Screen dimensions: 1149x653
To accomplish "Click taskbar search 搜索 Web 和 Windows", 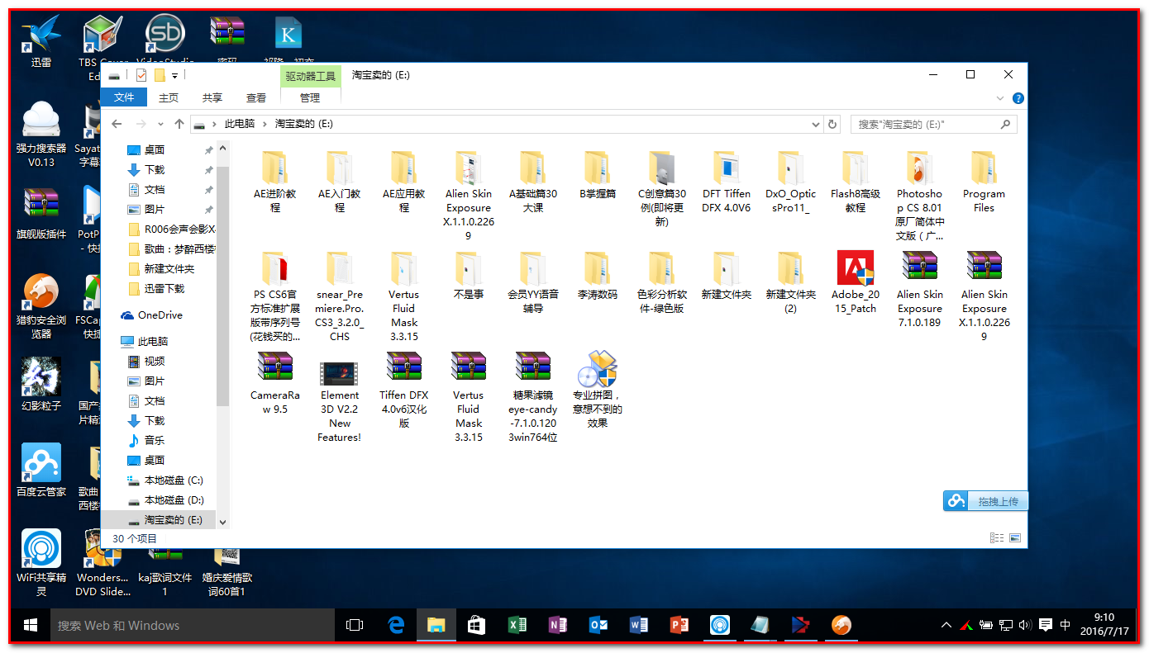I will pyautogui.click(x=193, y=626).
